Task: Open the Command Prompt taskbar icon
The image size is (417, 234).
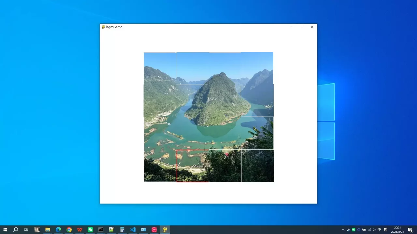Action: (x=101, y=230)
